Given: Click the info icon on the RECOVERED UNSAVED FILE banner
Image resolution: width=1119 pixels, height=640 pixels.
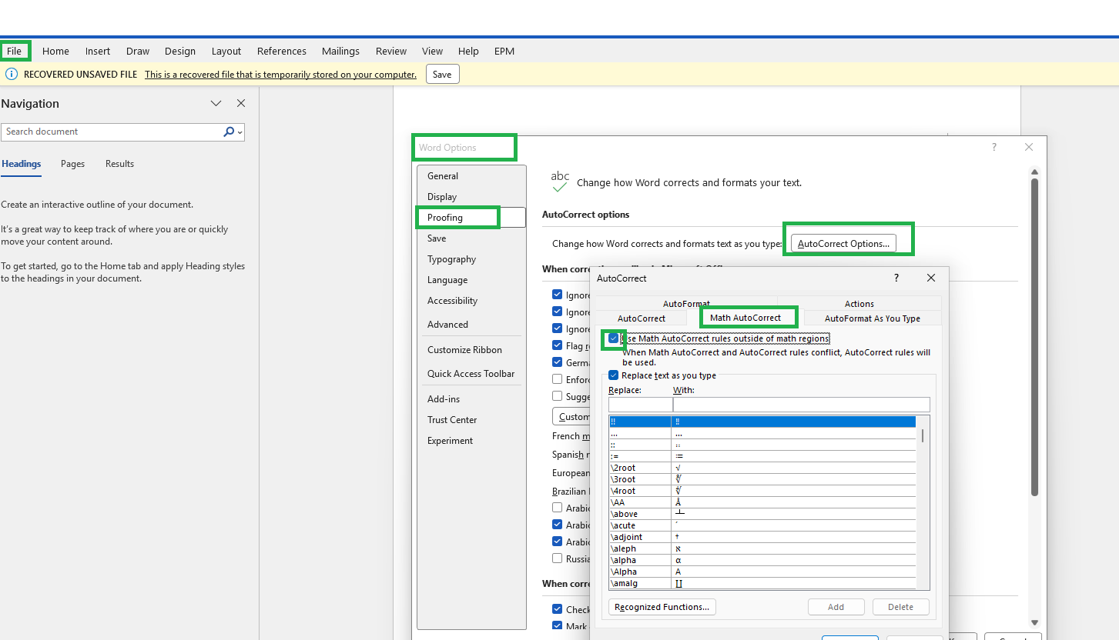Looking at the screenshot, I should tap(12, 74).
